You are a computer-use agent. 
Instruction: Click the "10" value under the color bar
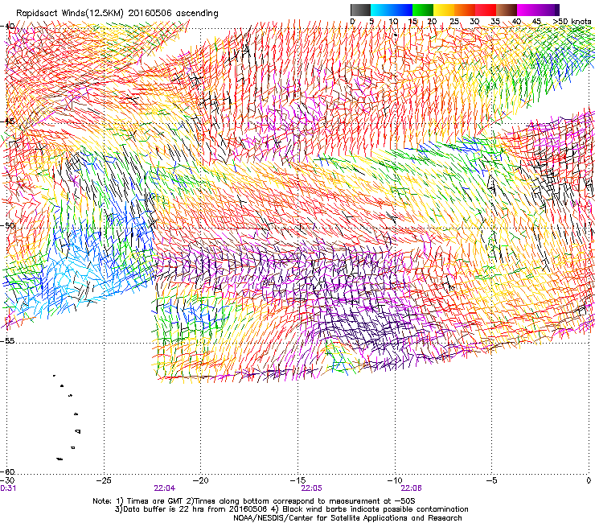click(x=393, y=22)
